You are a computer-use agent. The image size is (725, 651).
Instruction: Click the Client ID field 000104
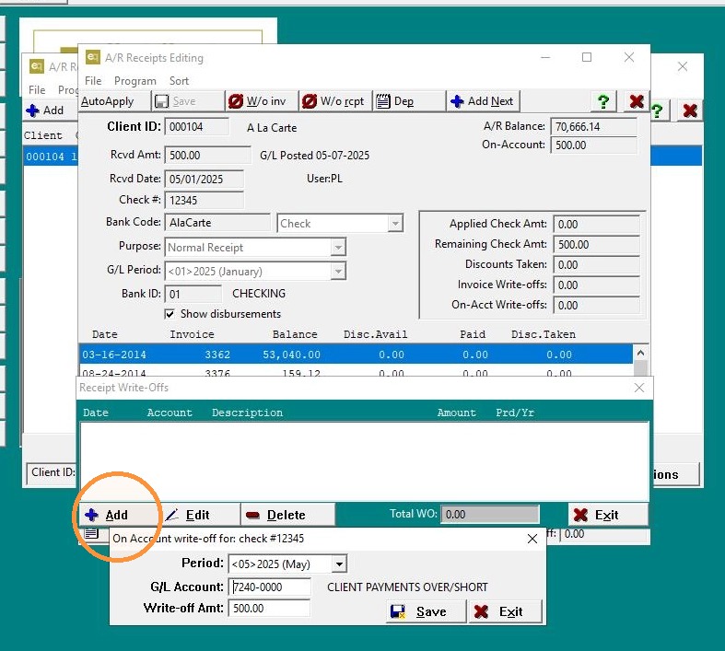(x=196, y=127)
